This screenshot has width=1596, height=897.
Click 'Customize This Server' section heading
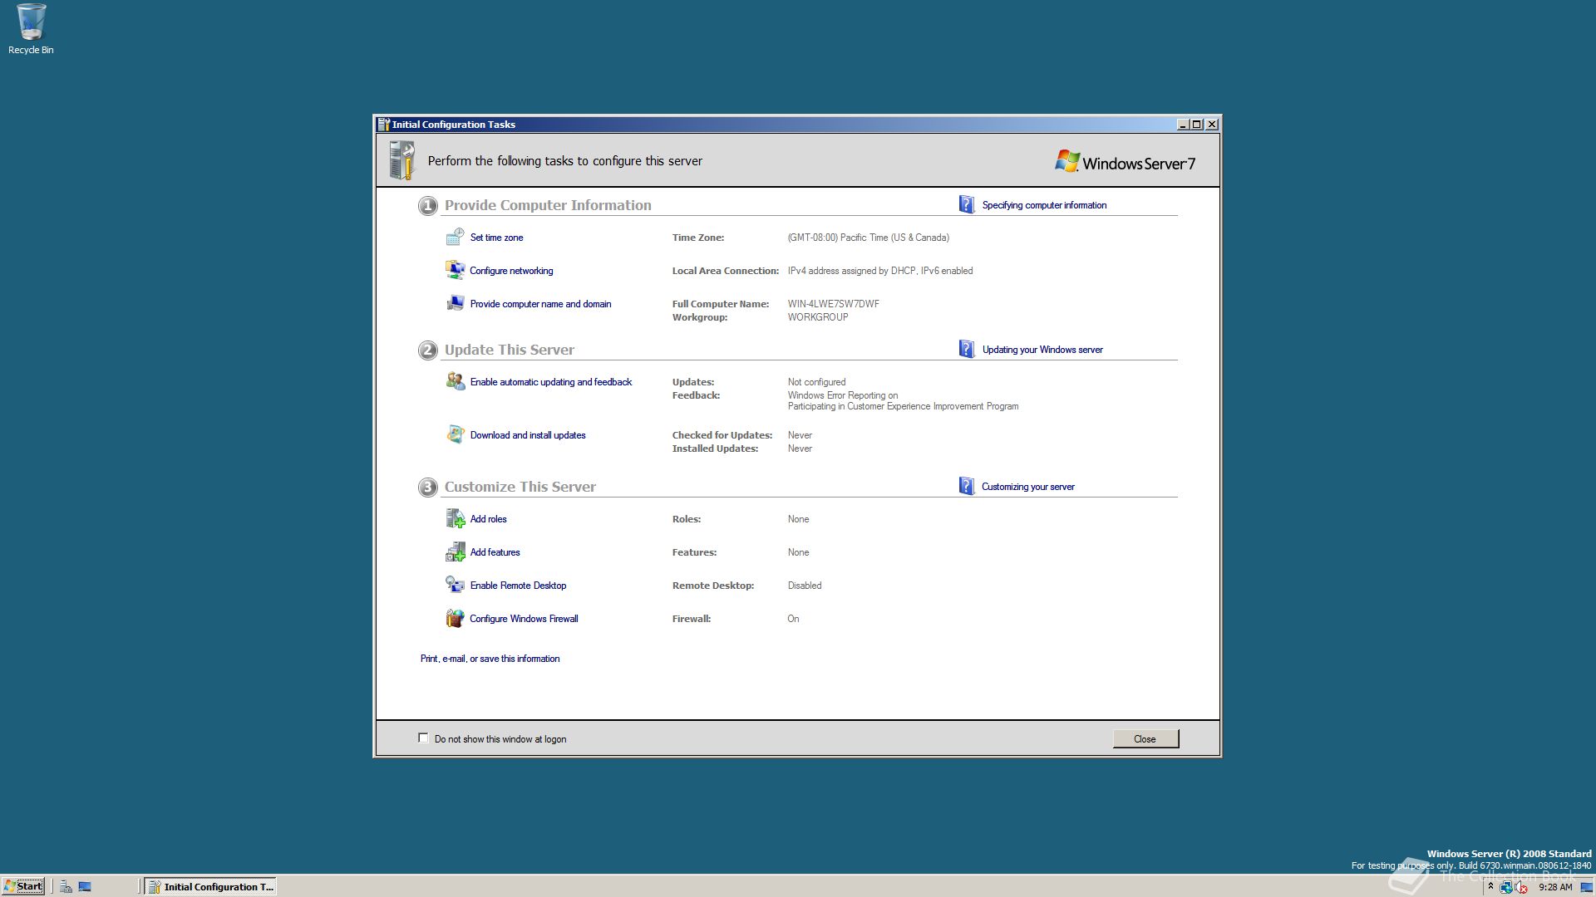(520, 487)
